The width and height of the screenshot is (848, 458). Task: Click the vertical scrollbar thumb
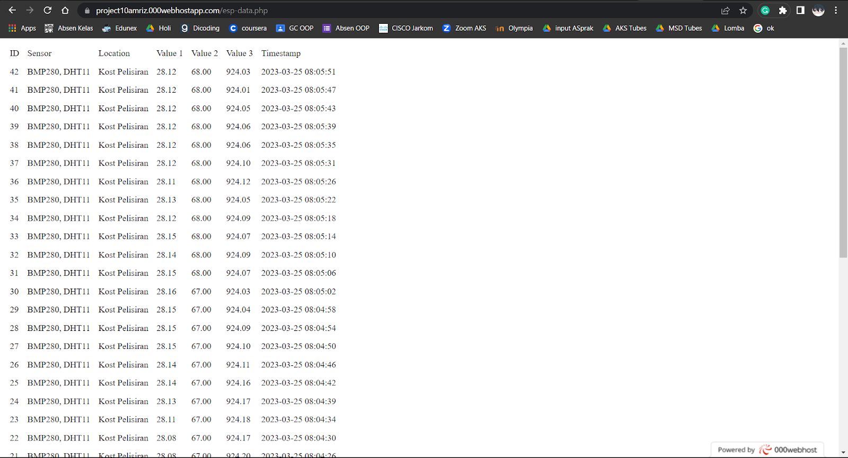pos(843,152)
